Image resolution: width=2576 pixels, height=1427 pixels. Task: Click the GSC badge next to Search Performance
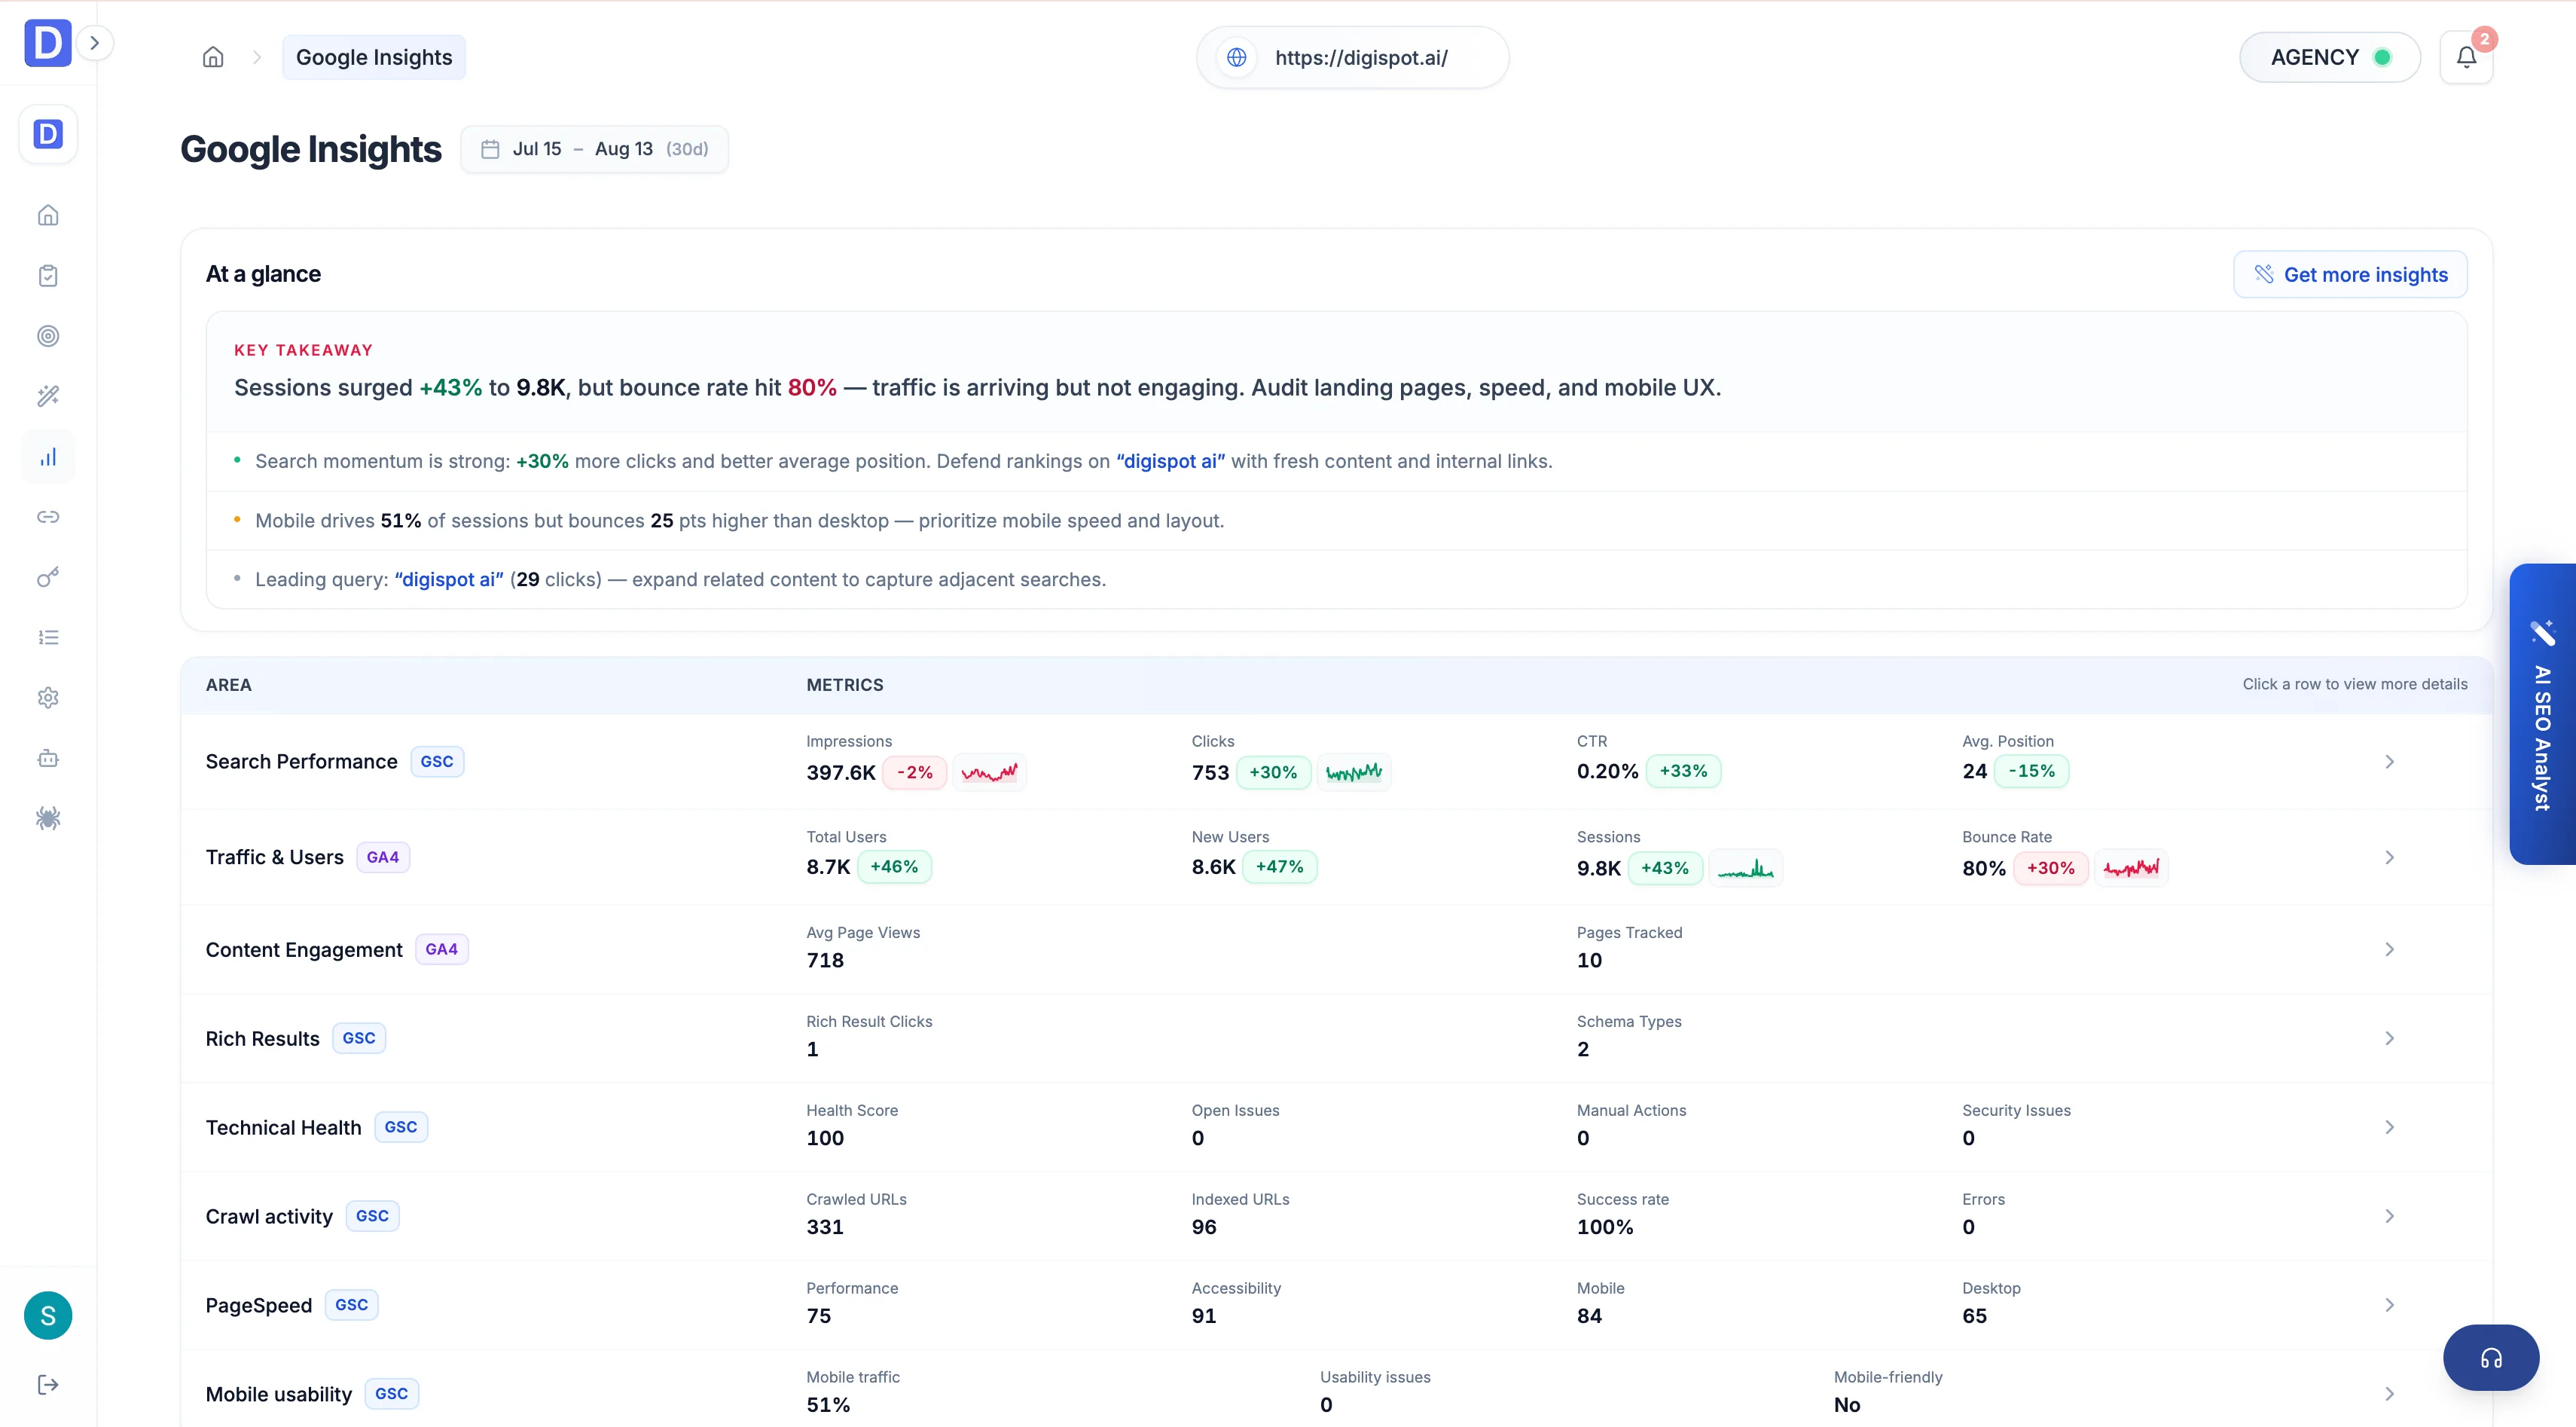click(437, 762)
